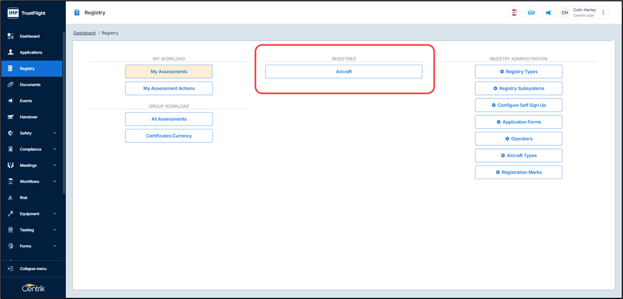The image size is (623, 299).
Task: Click the Dashboard icon in sidebar
Action: click(11, 36)
